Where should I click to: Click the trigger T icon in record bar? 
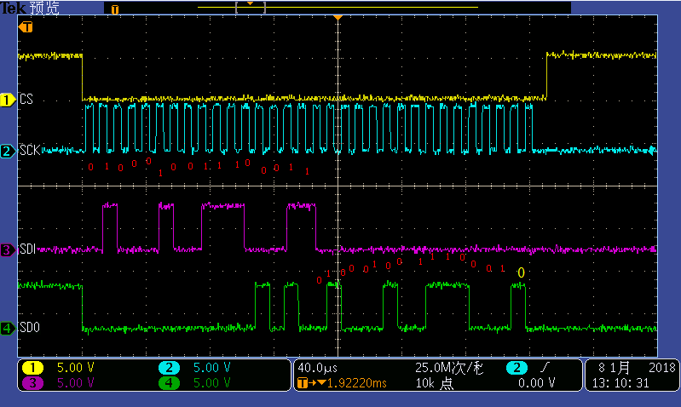[115, 9]
